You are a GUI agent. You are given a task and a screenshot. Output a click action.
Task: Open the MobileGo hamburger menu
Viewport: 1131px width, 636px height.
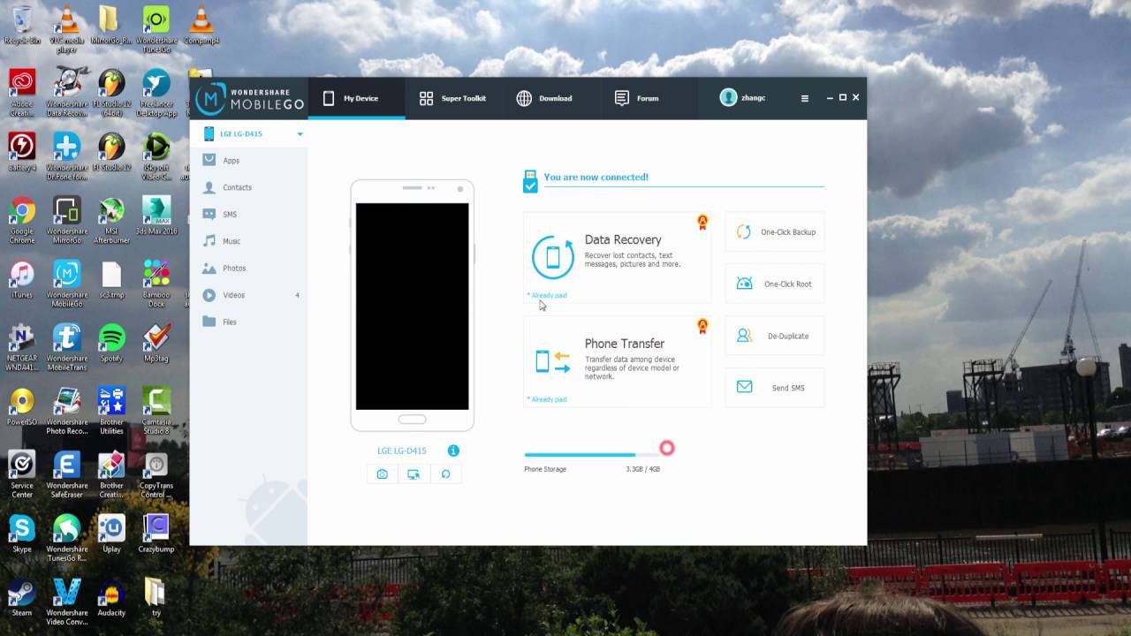click(x=804, y=98)
